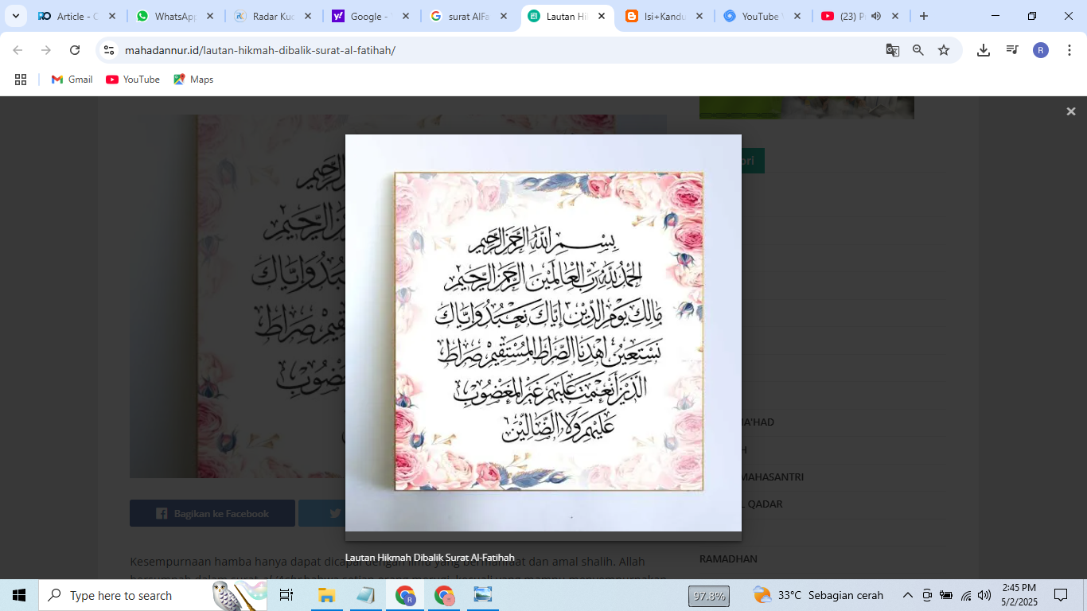The width and height of the screenshot is (1087, 611).
Task: Click the lightbox caption Lautan Hikmah Dibalik Surat Al-Fatihah
Action: (x=430, y=558)
